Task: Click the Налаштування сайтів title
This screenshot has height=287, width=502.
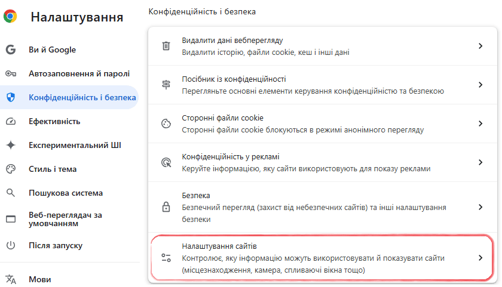Action: tap(219, 246)
